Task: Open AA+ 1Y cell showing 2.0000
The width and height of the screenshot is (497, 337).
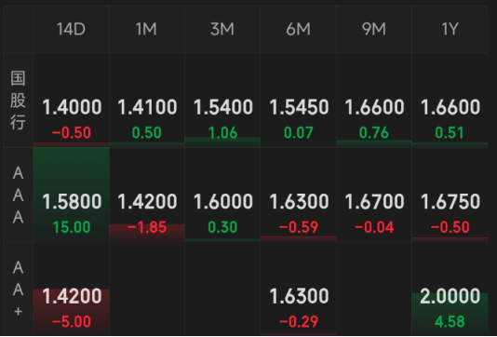Action: click(x=450, y=289)
